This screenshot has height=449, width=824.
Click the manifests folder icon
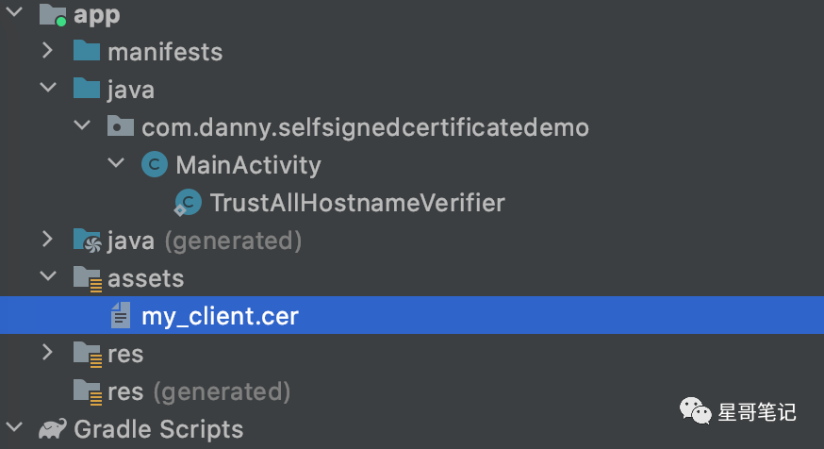pyautogui.click(x=87, y=51)
